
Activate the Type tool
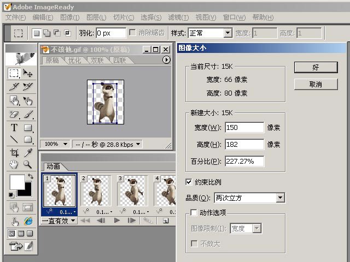pos(14,128)
